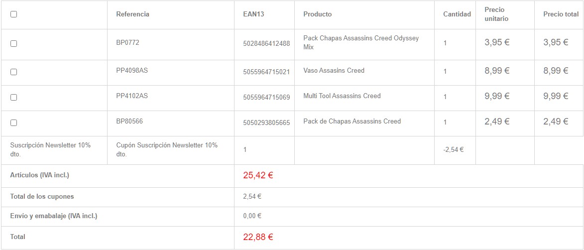Screen dimensions: 584x250
Task: Select the PP4098AS row checkbox
Action: (x=13, y=72)
